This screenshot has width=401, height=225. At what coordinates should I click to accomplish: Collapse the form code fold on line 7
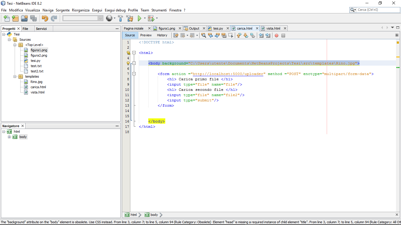pos(134,74)
